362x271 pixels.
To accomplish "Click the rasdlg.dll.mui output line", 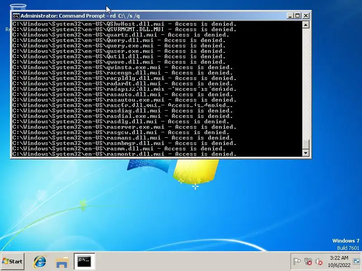I will point(121,121).
